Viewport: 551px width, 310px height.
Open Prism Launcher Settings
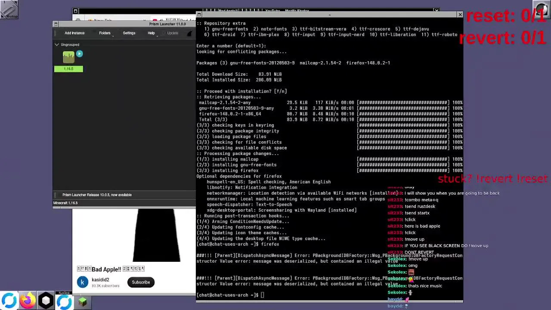(129, 33)
